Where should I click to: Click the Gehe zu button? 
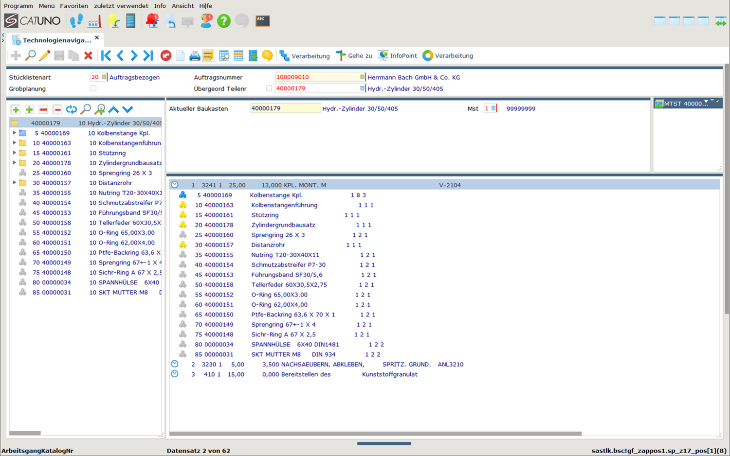point(354,56)
